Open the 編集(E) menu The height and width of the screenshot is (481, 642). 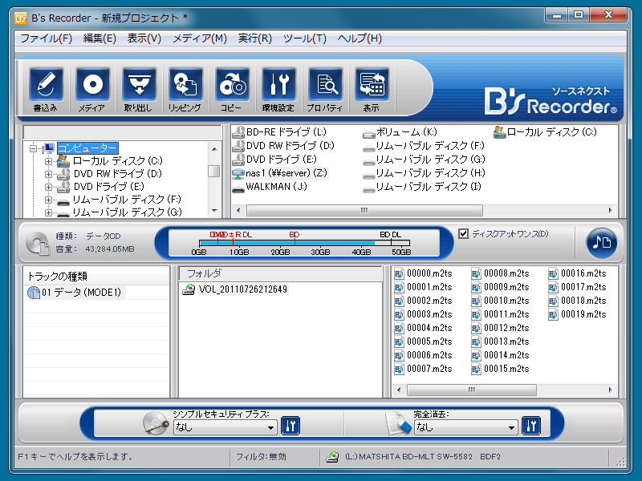pos(100,38)
